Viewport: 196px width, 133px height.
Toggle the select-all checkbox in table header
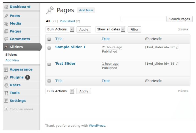coord(49,39)
